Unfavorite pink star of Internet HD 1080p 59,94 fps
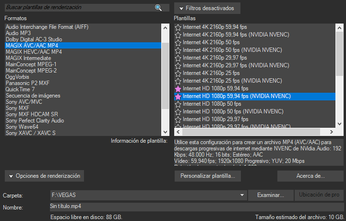 click(x=178, y=89)
